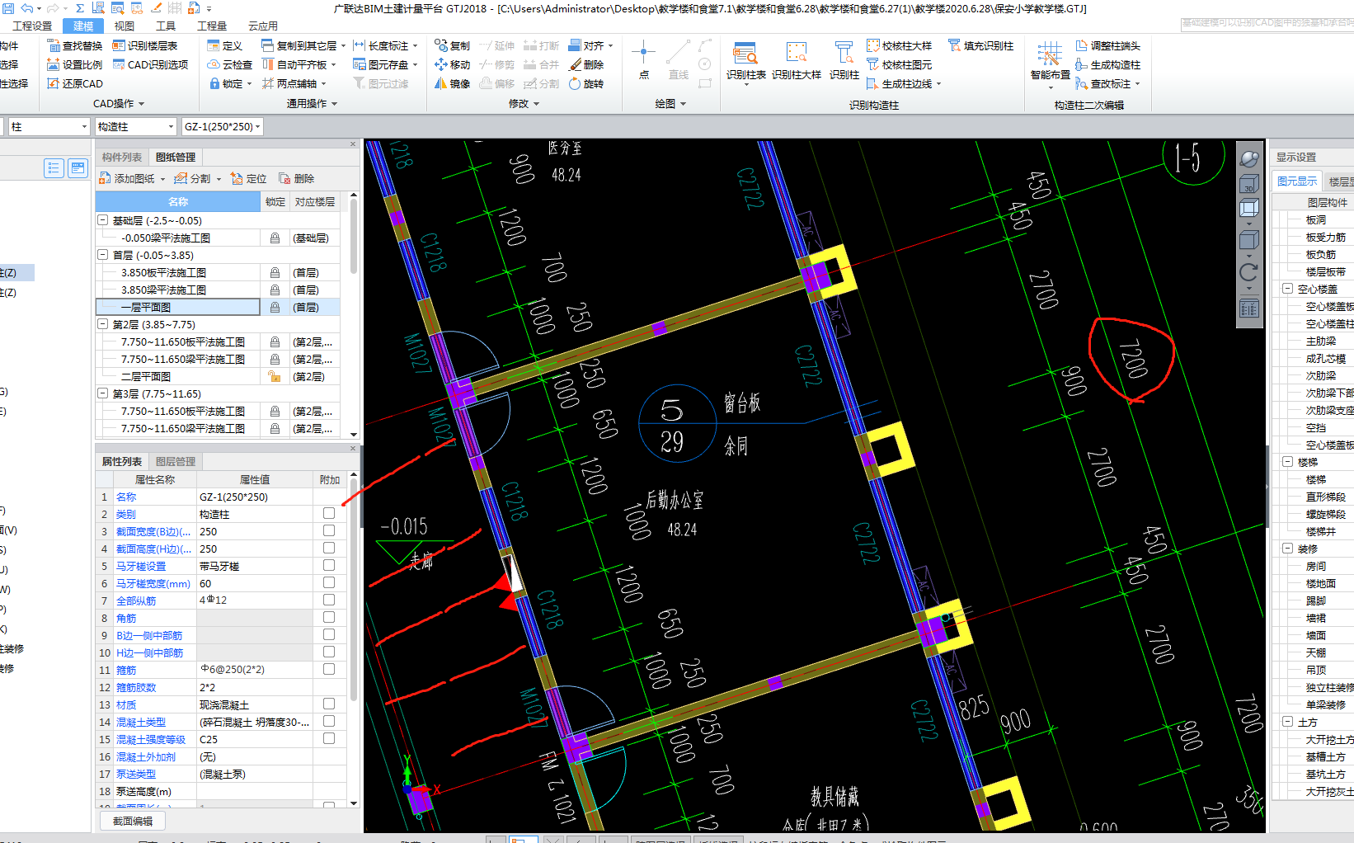Select the 点 (point) drawing tool

pyautogui.click(x=643, y=60)
